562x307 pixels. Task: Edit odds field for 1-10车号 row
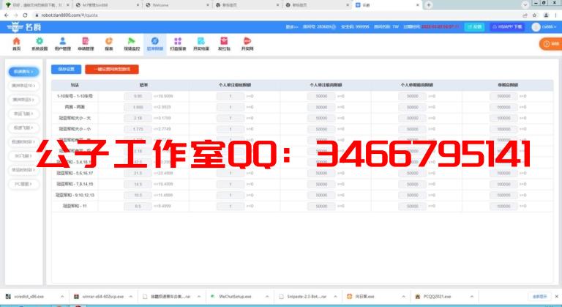point(138,96)
